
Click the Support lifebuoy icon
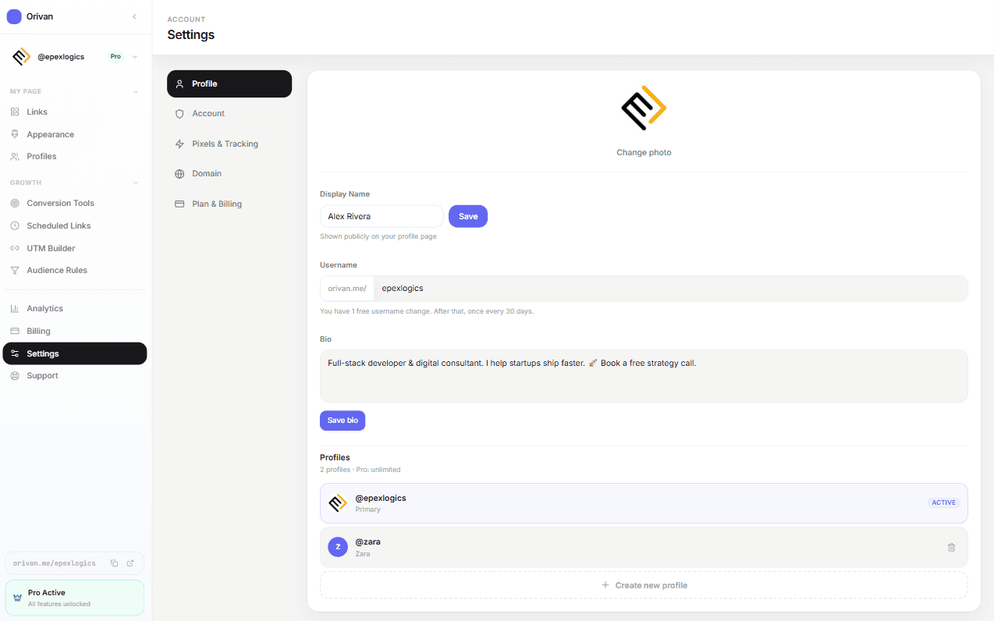[x=15, y=376]
